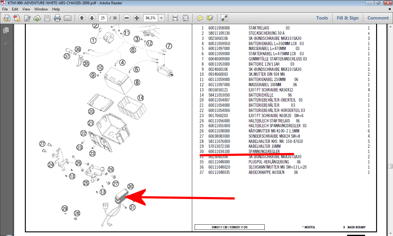Show the Page Thumbnails panel

tap(6, 30)
